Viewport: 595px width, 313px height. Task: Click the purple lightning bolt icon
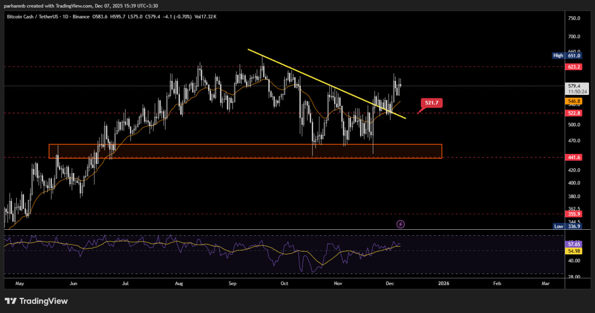(x=400, y=224)
